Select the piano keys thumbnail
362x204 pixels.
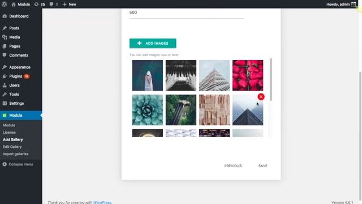[181, 75]
